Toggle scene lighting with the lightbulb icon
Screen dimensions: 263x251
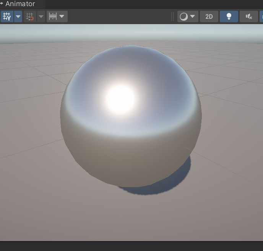tap(229, 16)
